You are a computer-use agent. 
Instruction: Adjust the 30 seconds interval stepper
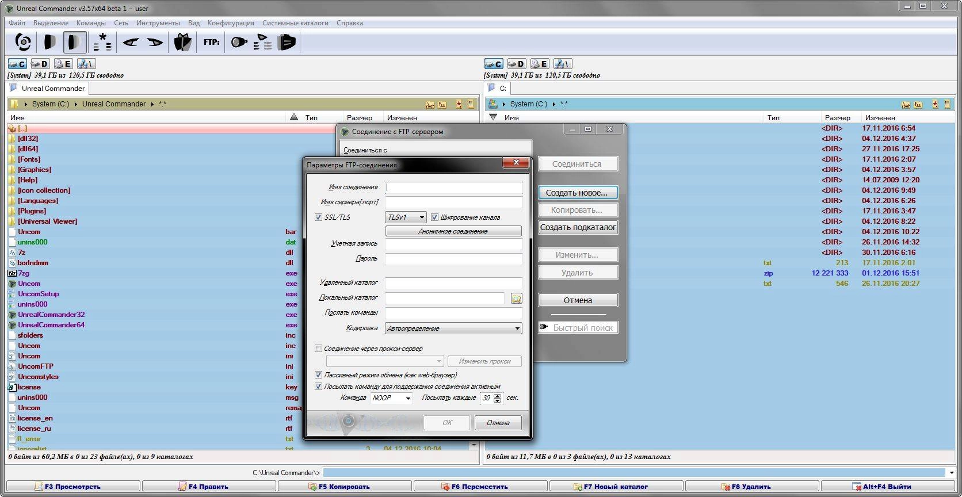point(498,398)
